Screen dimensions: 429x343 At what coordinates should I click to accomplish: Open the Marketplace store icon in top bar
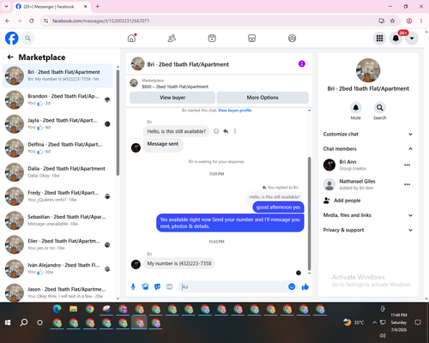[251, 39]
